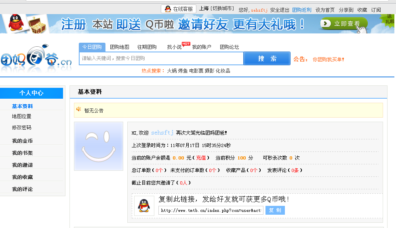Open 我的金币 in sidebar

tap(22, 141)
